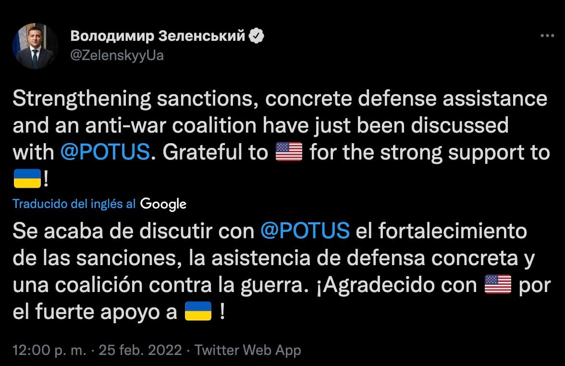
Task: Click the 'Traducido del inglés al' label
Action: click(74, 204)
